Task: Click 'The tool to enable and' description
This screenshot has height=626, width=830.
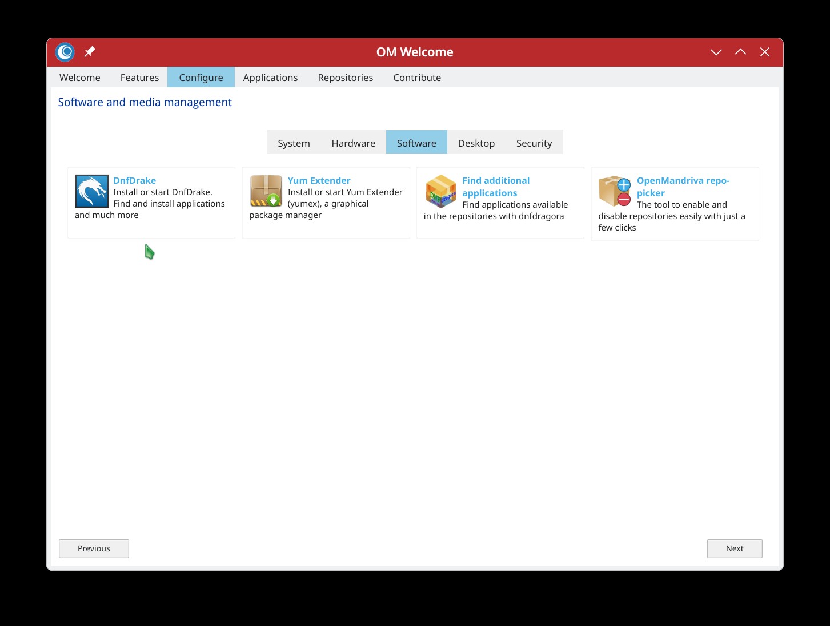Action: point(682,205)
